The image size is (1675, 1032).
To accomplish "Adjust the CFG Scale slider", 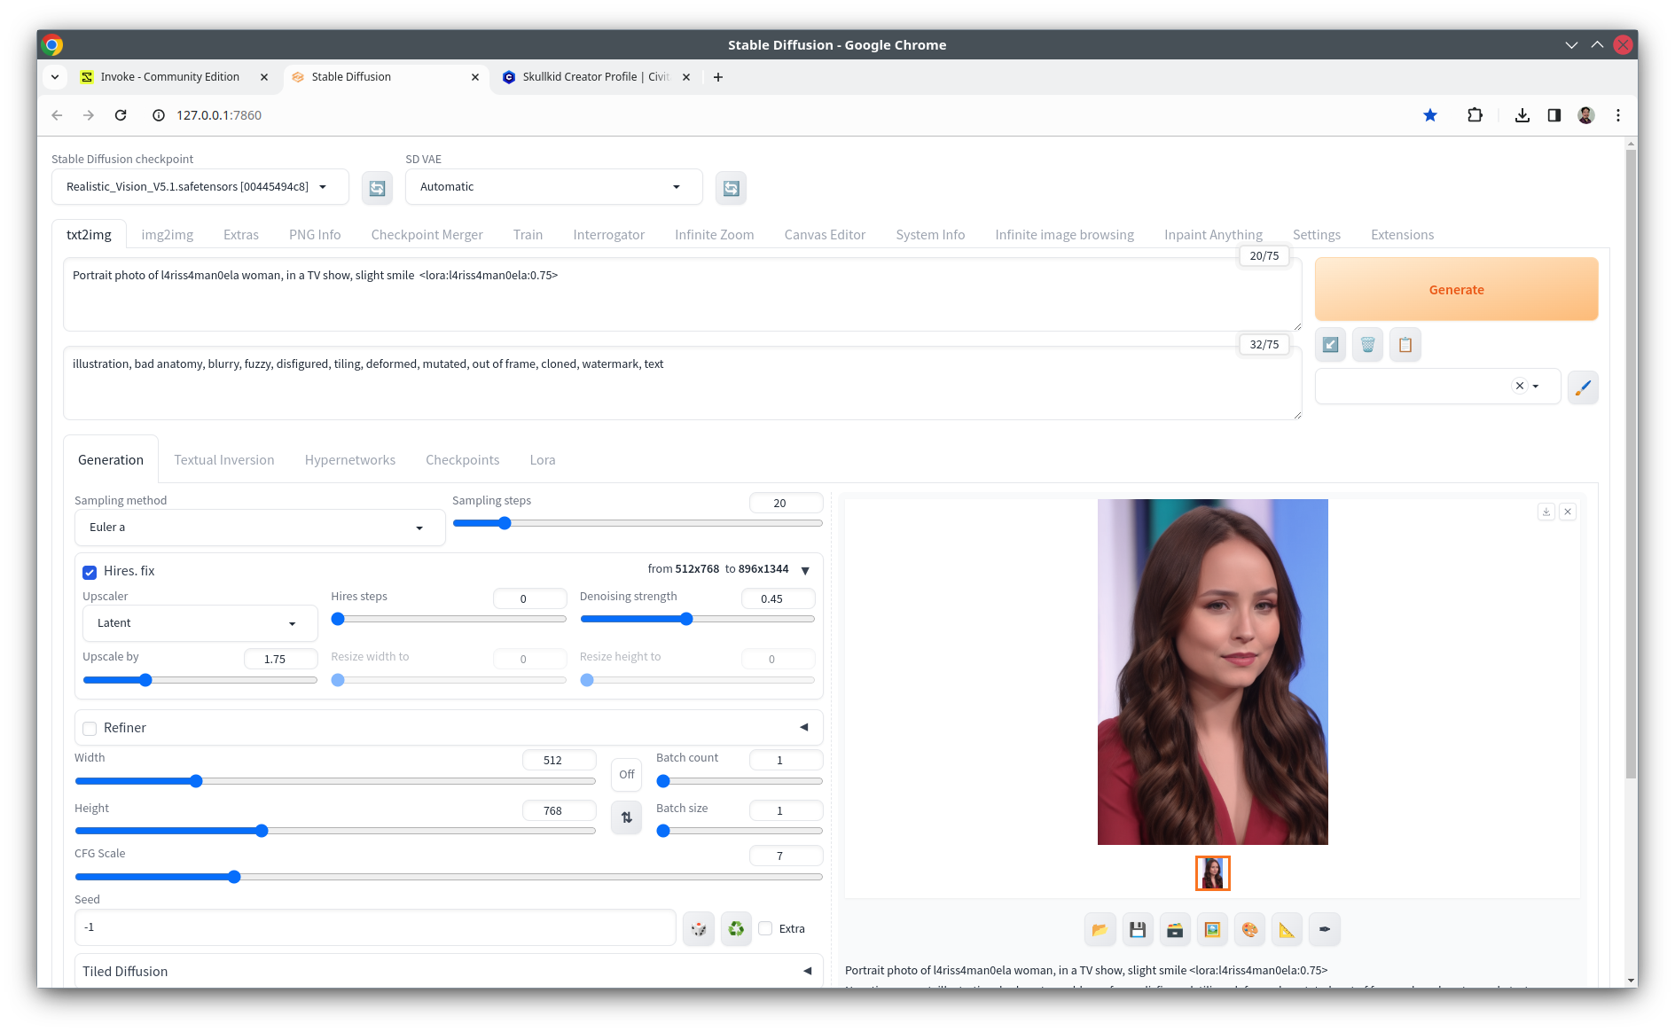I will [449, 877].
